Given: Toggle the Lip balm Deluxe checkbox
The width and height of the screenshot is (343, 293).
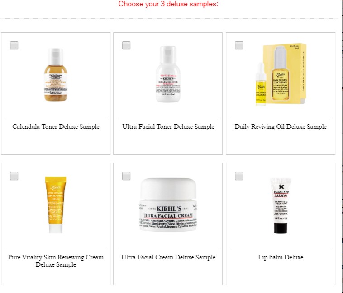Looking at the screenshot, I should point(239,176).
